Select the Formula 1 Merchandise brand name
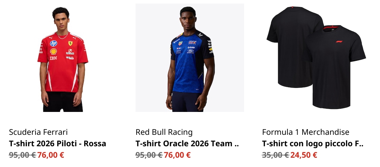Viewport: 380px width, 167px height. click(x=305, y=132)
